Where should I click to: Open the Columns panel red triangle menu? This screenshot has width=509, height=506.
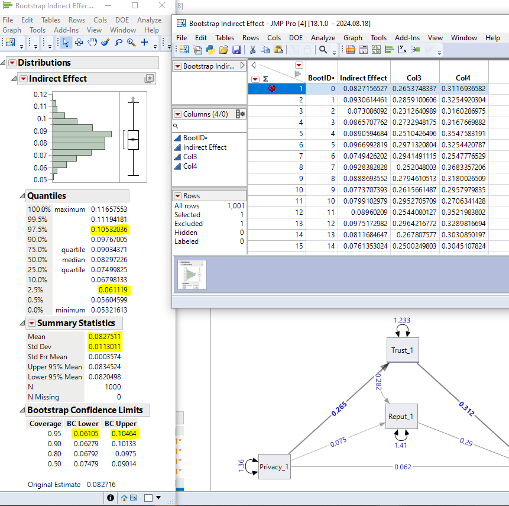click(177, 114)
